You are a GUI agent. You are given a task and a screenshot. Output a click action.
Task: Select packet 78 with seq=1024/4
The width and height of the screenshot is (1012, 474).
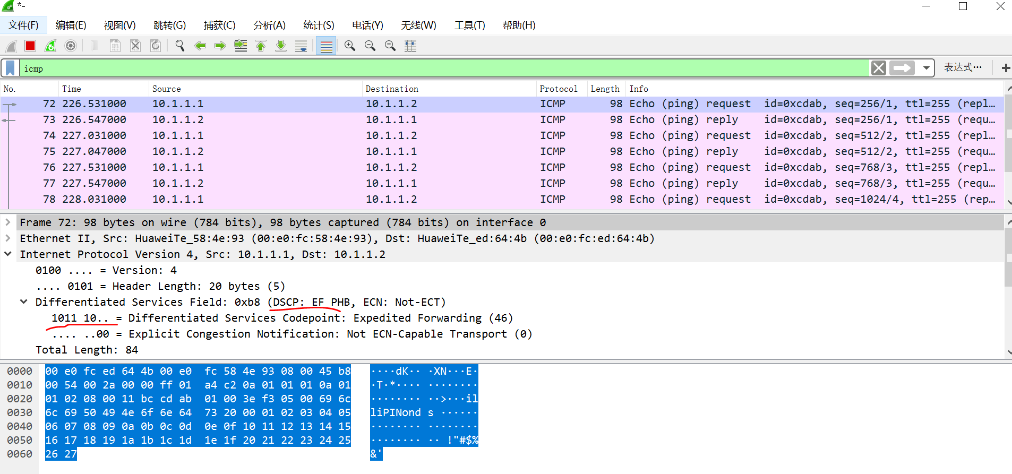502,199
